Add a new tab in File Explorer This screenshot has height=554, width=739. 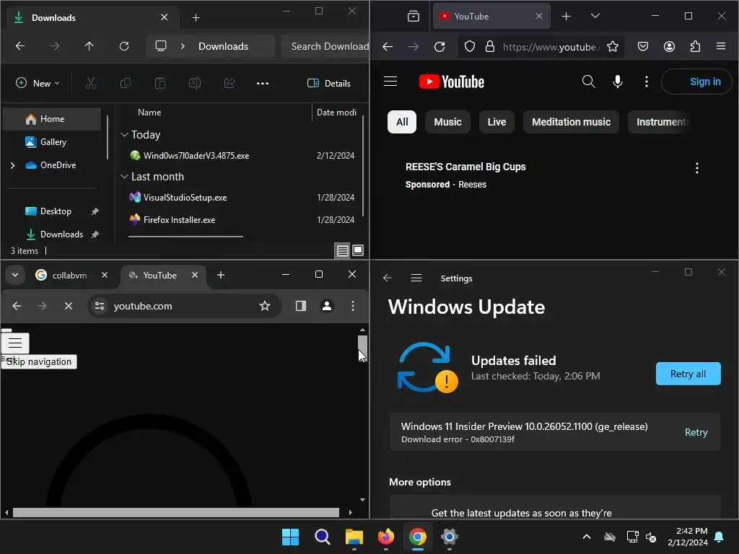[196, 18]
